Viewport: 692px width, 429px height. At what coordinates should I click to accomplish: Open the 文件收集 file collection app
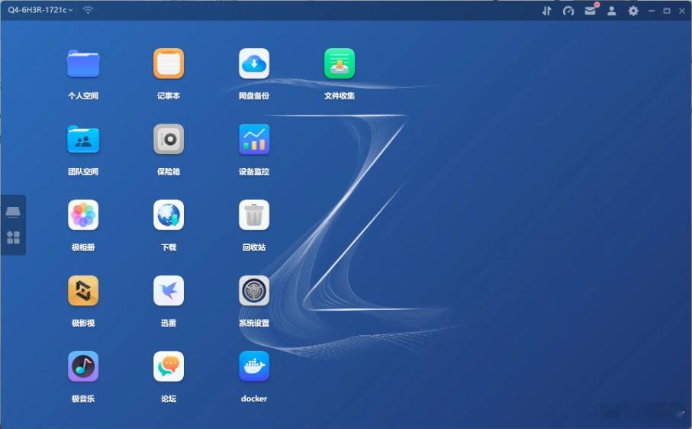click(340, 63)
